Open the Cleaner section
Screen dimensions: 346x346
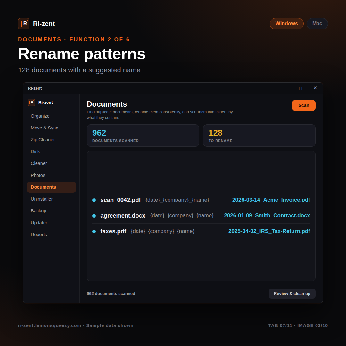(x=51, y=163)
